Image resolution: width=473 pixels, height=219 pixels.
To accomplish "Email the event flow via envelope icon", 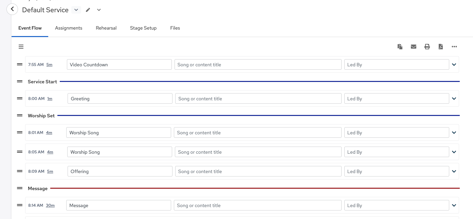I will pos(414,47).
